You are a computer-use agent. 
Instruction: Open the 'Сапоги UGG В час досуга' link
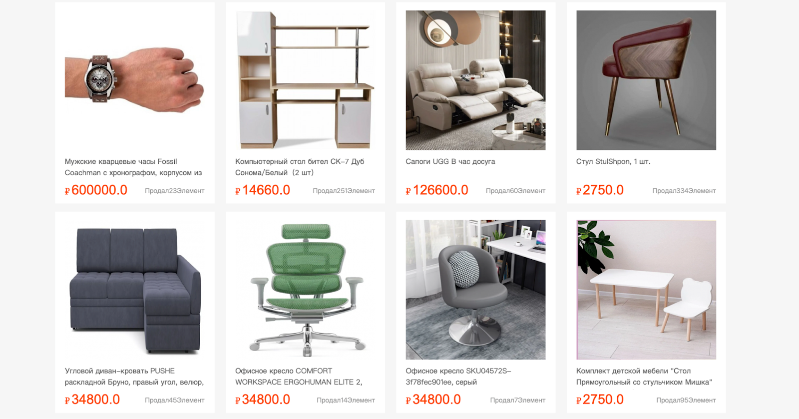[x=450, y=161]
